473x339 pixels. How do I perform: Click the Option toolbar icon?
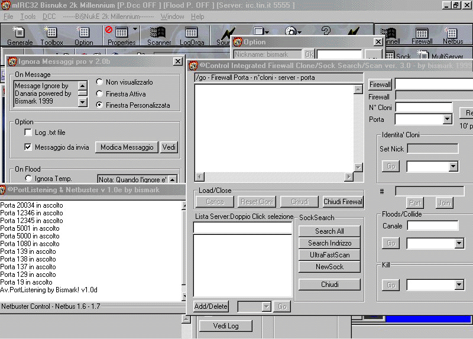[83, 35]
